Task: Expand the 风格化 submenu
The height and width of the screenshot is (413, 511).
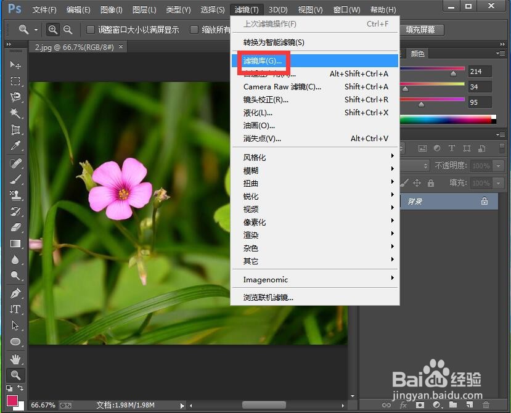Action: coord(315,157)
